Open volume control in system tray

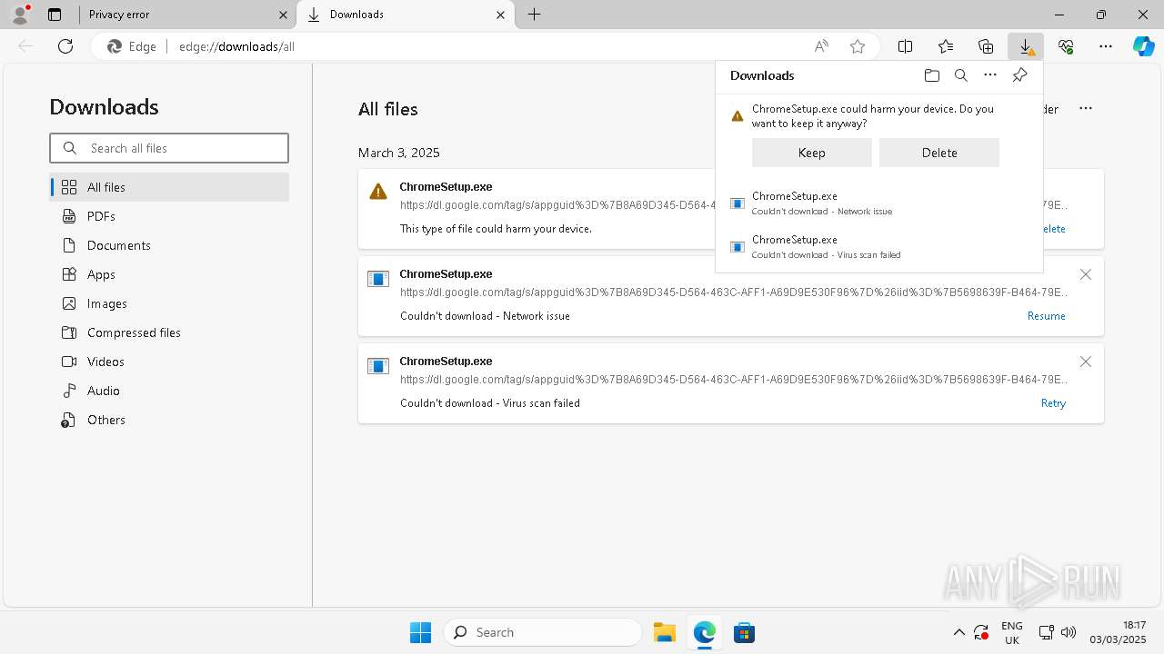coord(1069,632)
